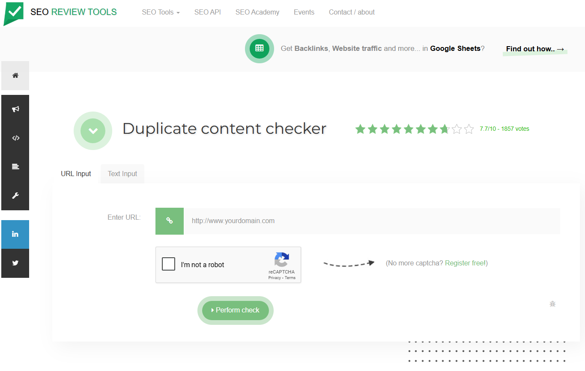Click the Register free! link
The width and height of the screenshot is (585, 371).
[x=465, y=263]
